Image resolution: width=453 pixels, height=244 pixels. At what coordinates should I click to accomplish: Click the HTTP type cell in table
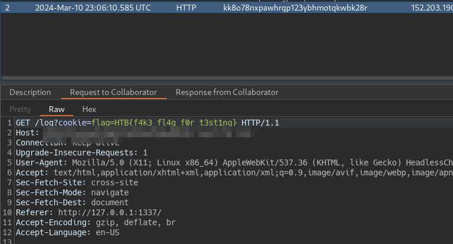click(x=186, y=8)
